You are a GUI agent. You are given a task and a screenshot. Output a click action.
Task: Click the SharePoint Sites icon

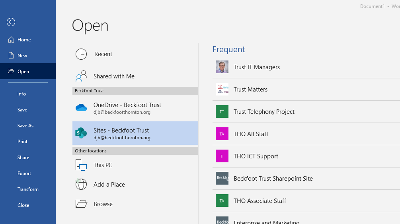(81, 133)
